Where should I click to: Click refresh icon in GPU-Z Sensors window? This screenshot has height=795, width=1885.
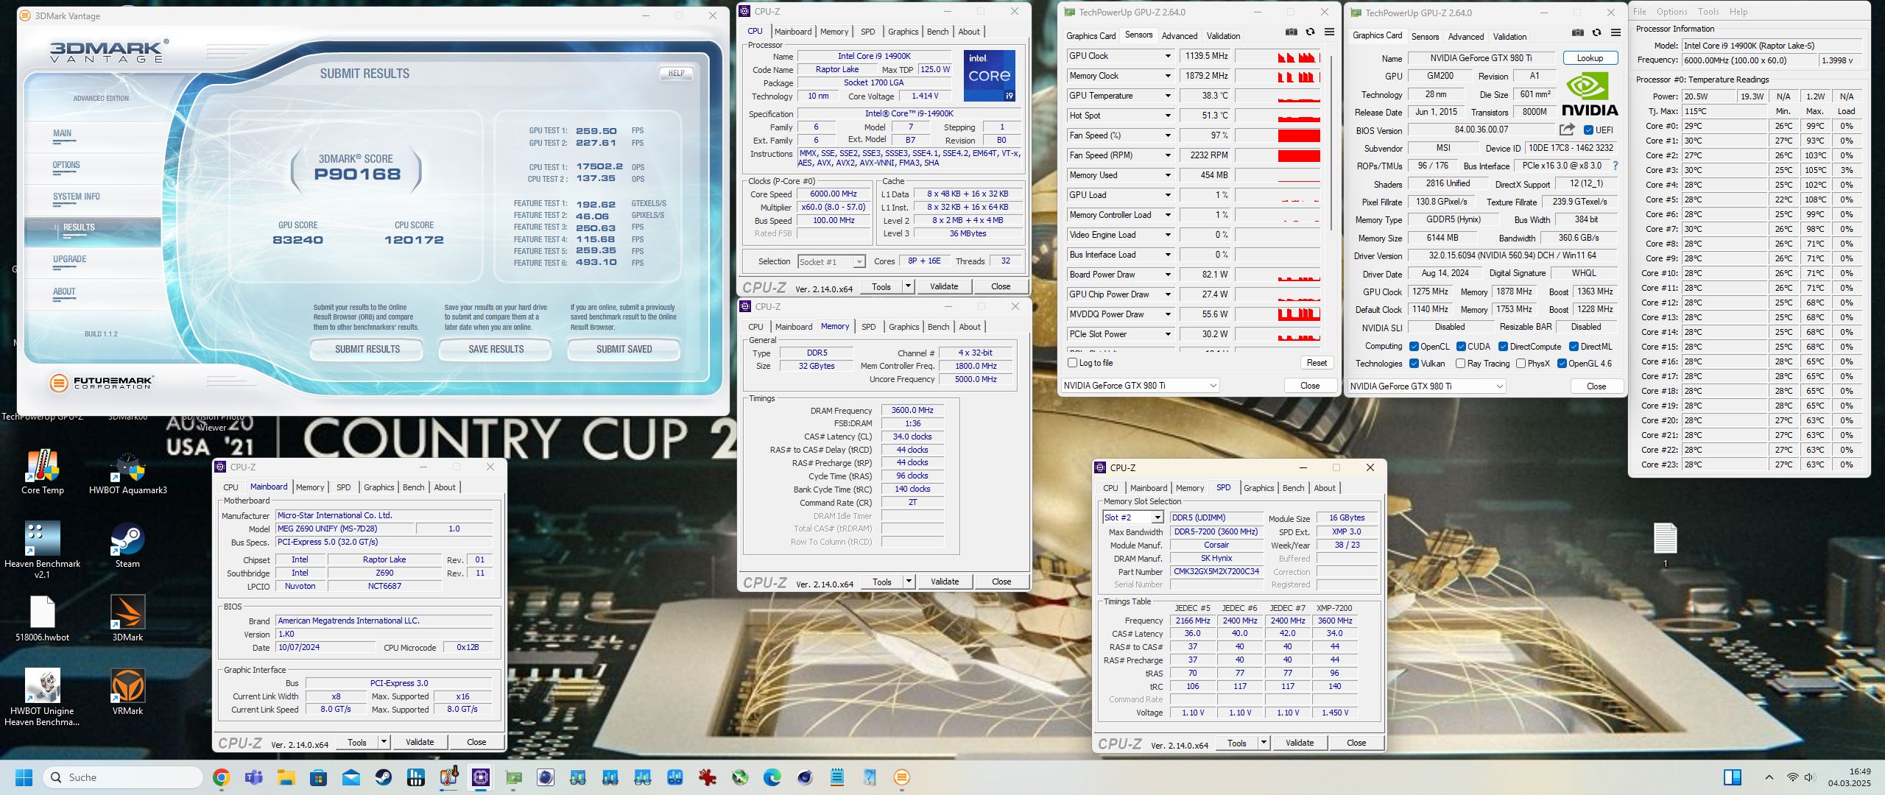click(x=1310, y=32)
